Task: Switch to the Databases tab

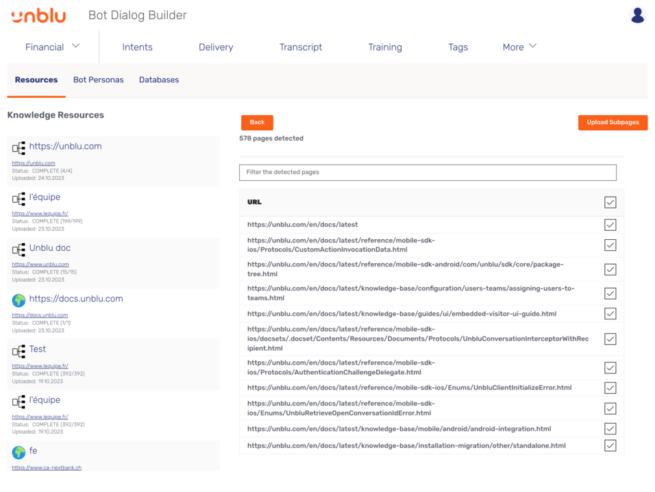Action: click(158, 79)
